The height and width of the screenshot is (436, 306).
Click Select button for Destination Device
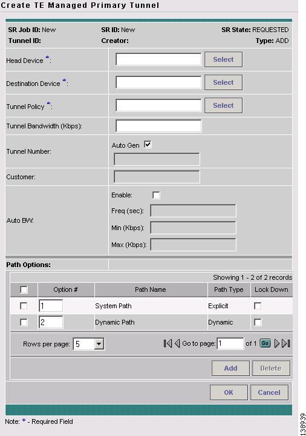coord(223,82)
